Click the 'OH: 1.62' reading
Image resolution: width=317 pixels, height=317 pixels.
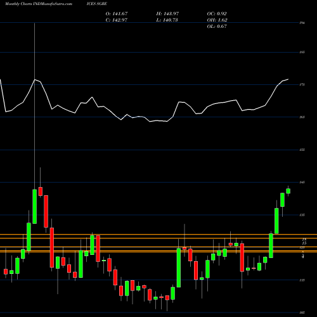click(x=217, y=20)
